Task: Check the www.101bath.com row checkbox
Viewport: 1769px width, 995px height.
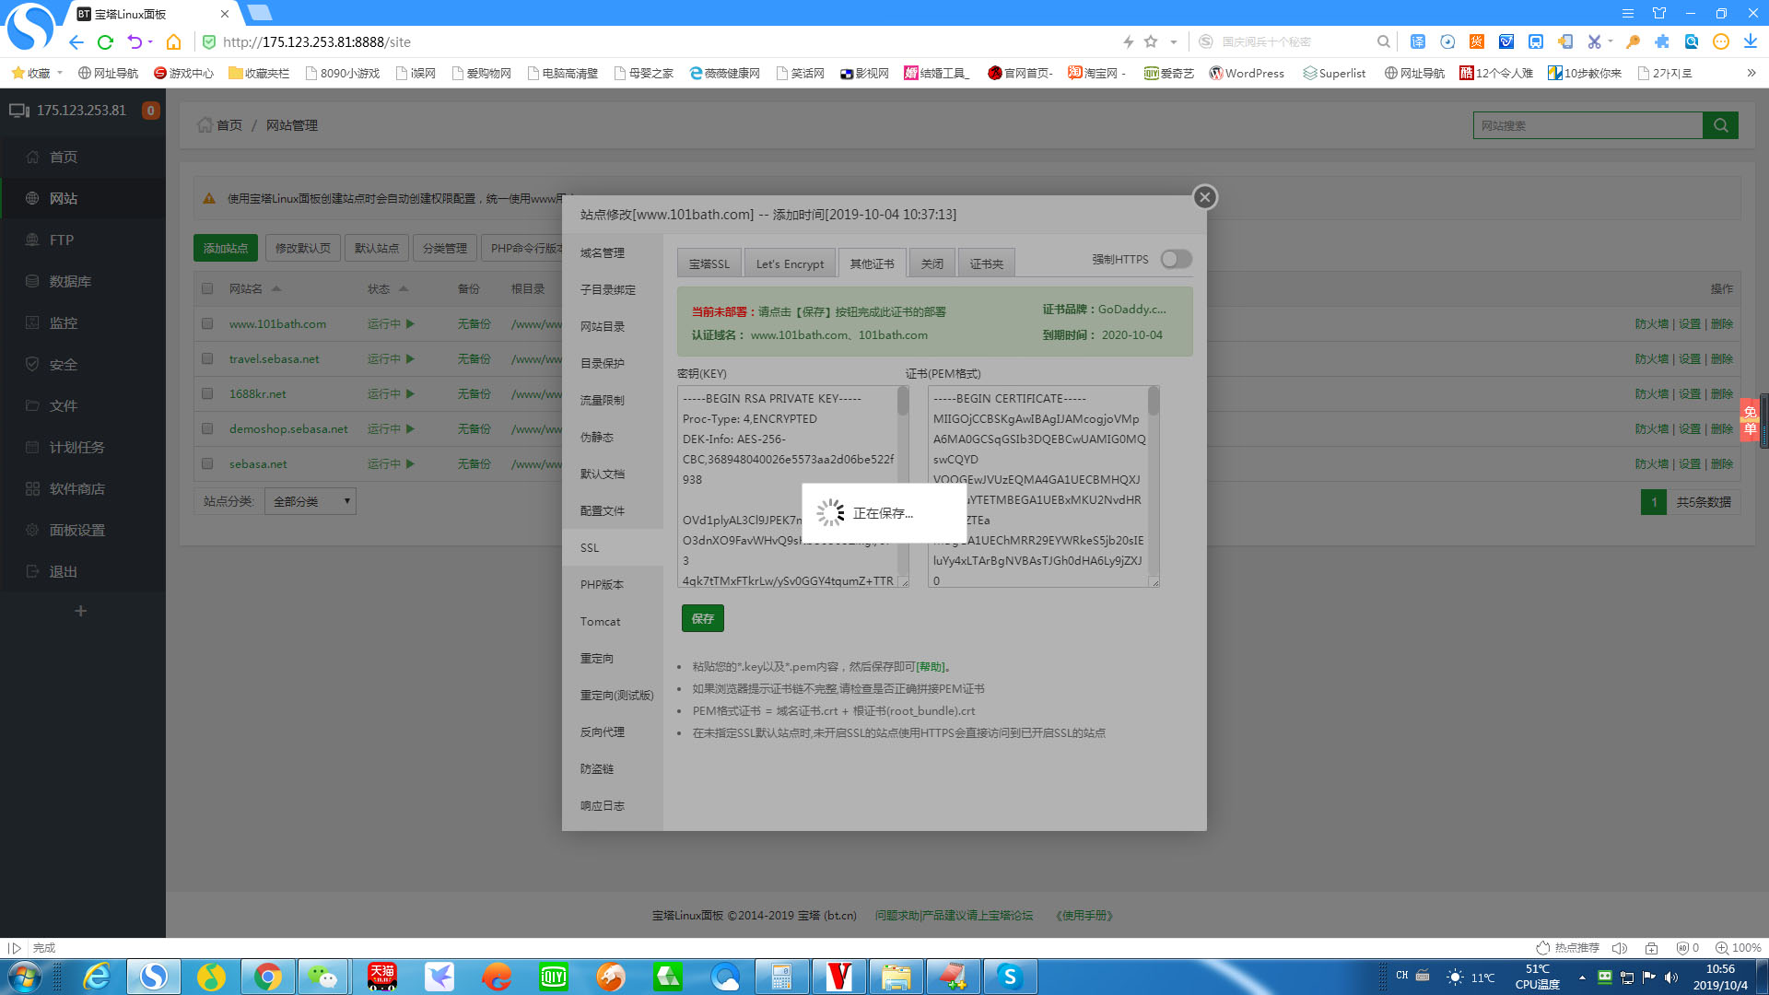Action: click(207, 323)
